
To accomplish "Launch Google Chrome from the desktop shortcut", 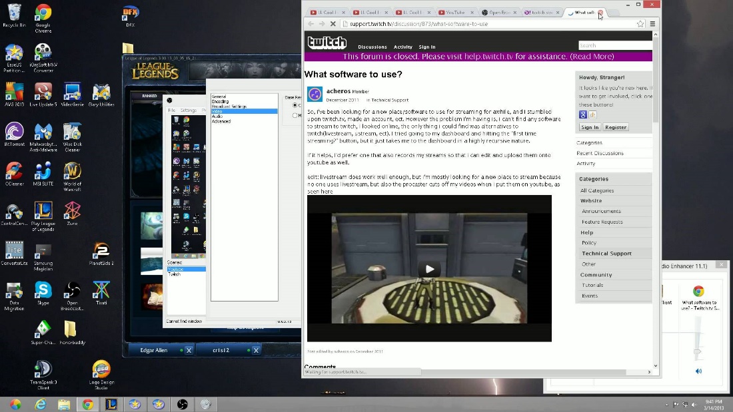I will pyautogui.click(x=43, y=18).
